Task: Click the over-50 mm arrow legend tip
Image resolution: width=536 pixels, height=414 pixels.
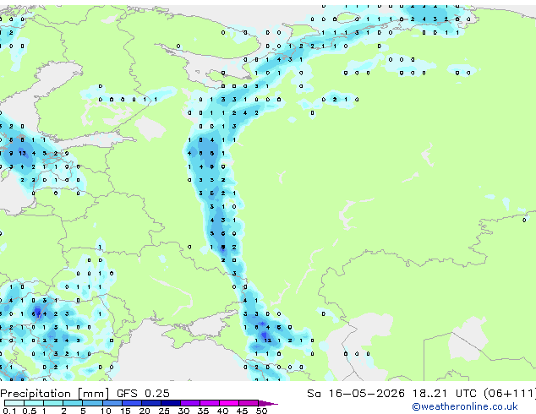Action: 268,403
